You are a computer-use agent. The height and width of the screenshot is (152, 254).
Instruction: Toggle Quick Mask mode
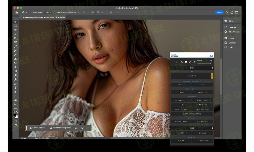coord(15,121)
